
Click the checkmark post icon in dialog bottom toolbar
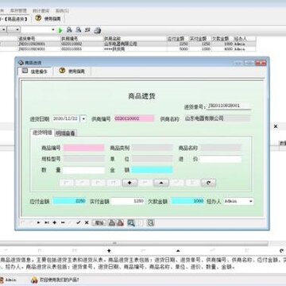79,222
